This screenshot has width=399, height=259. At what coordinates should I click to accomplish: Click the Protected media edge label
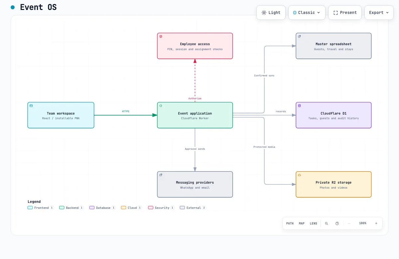(x=264, y=147)
